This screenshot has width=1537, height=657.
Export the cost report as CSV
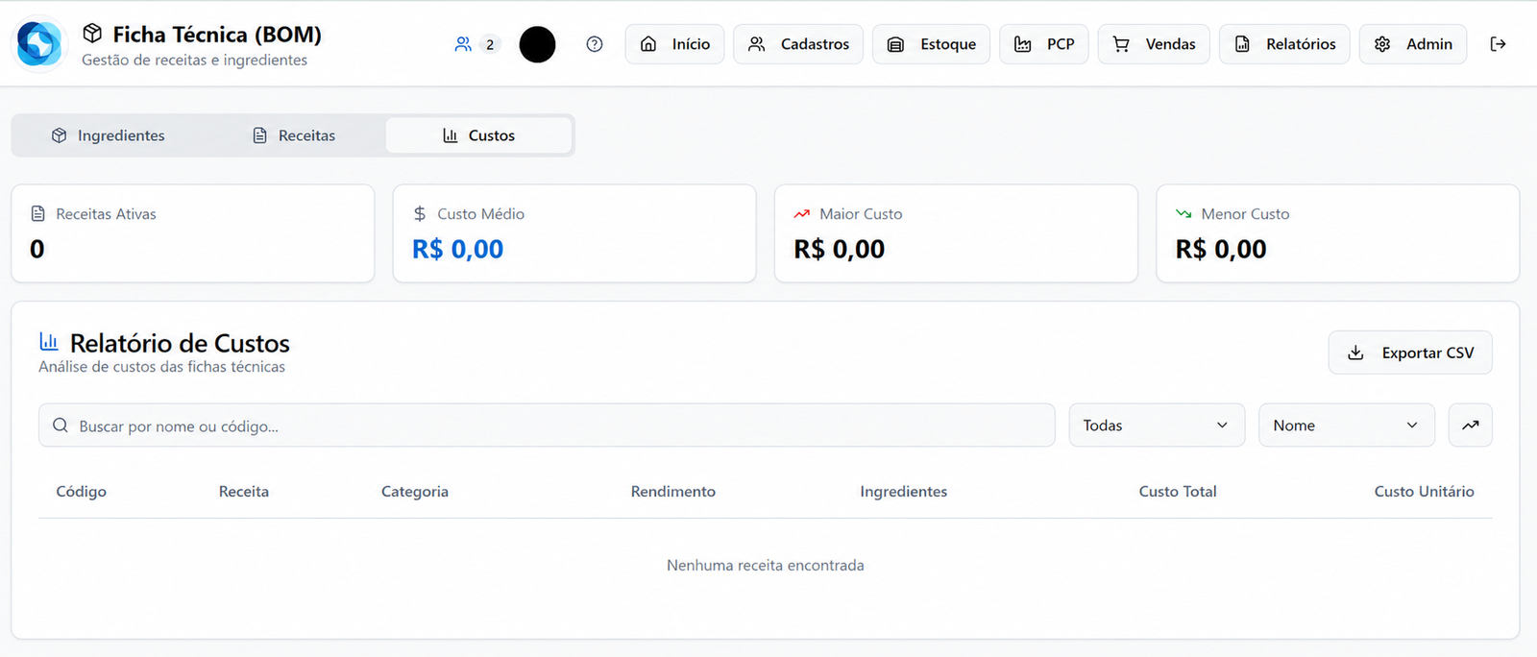(1410, 353)
